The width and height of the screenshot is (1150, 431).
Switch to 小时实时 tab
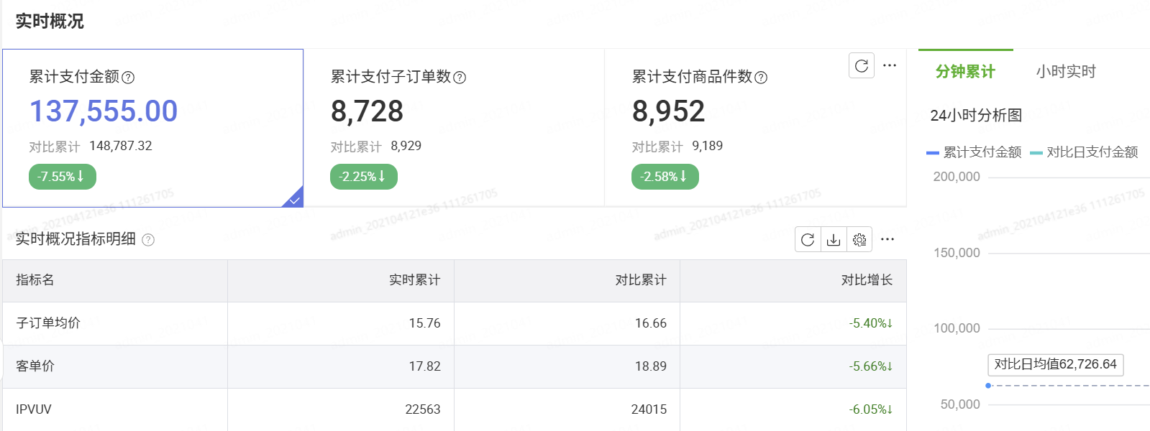[x=1066, y=71]
